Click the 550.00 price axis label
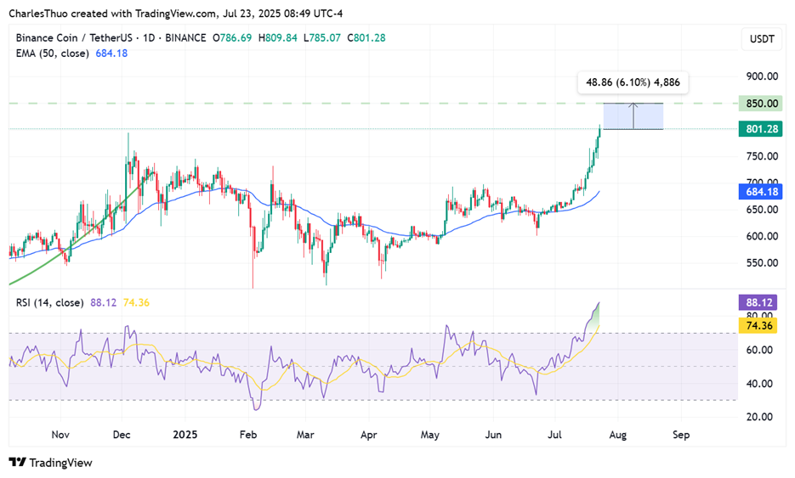 (x=762, y=263)
